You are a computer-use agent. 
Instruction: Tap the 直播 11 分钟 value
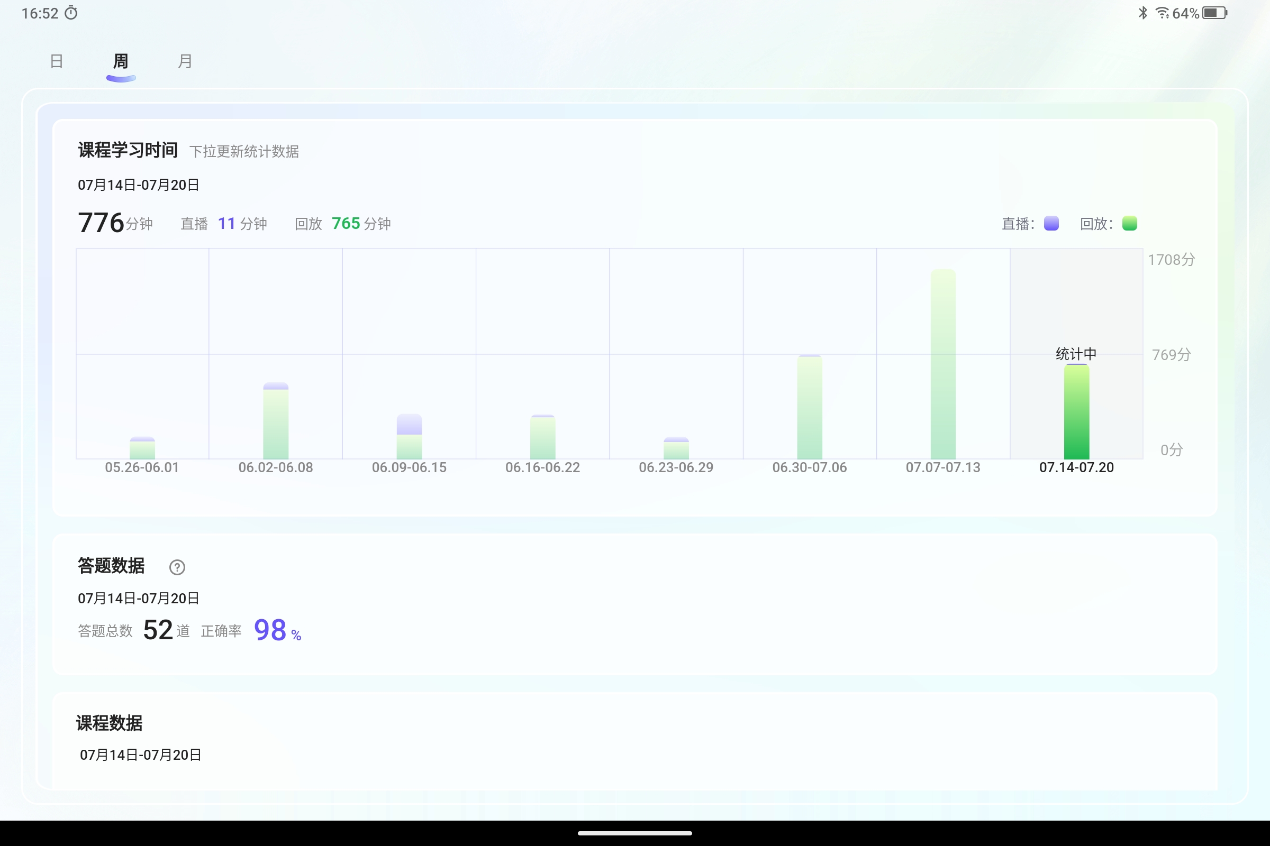coord(223,223)
